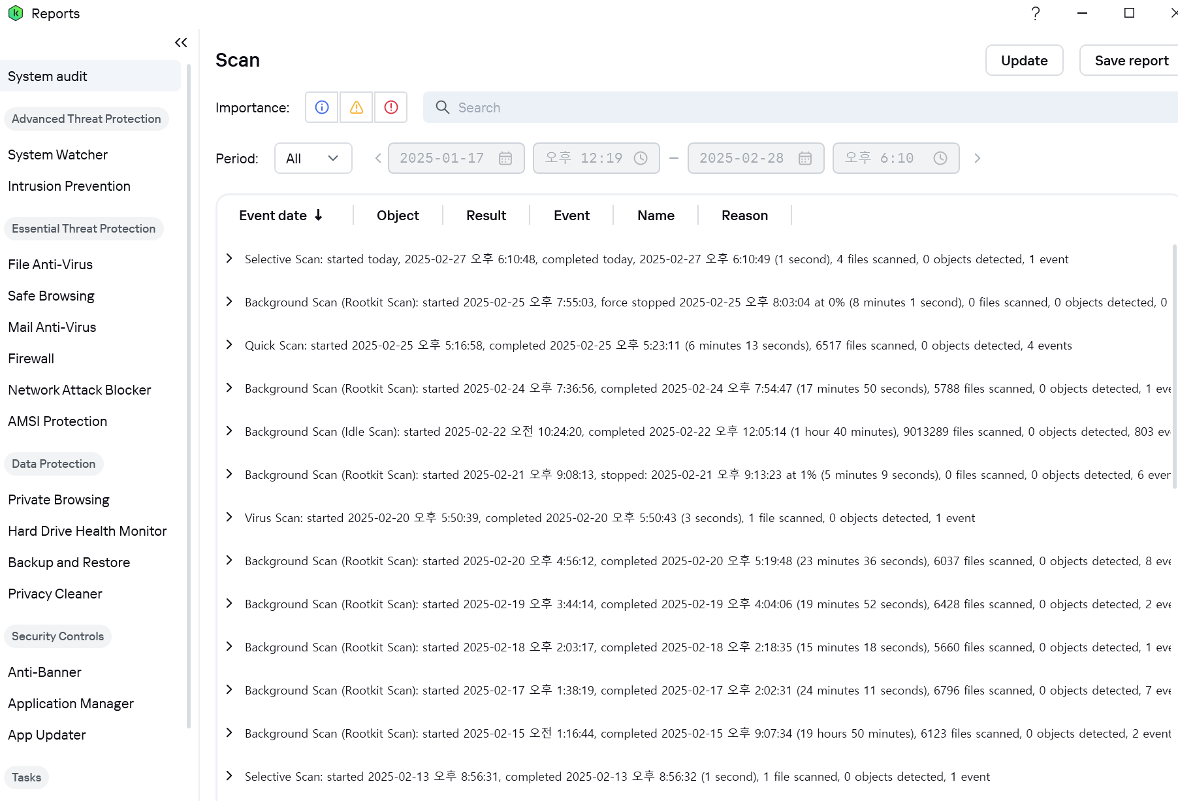This screenshot has height=801, width=1178.
Task: Open clock picker for start time 12:19
Action: pyautogui.click(x=641, y=158)
